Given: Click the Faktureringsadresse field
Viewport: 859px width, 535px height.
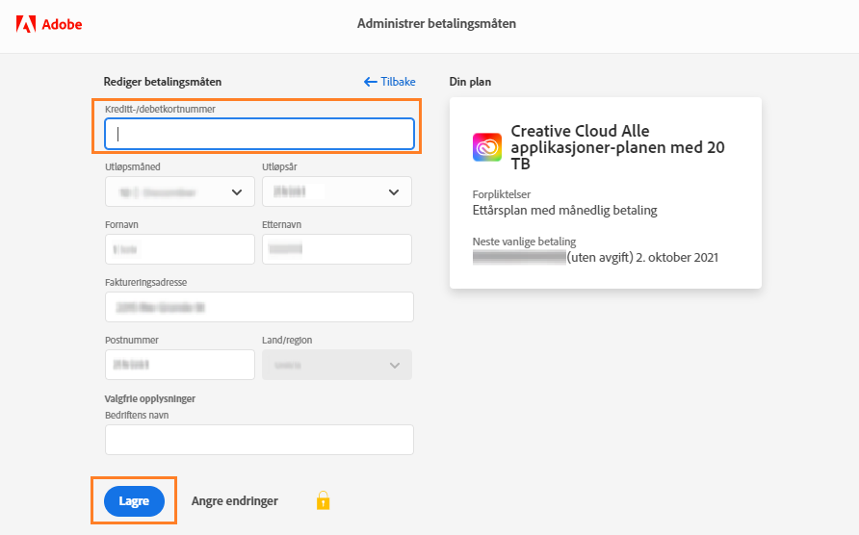Looking at the screenshot, I should click(x=259, y=307).
